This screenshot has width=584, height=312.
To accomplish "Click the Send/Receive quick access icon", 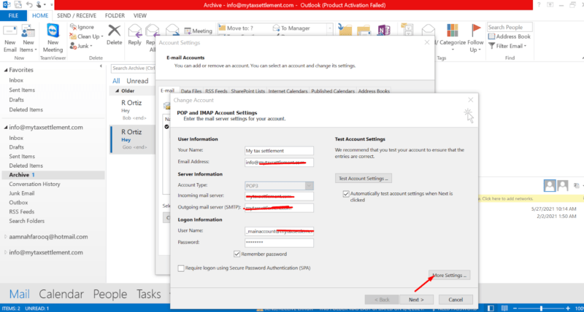I will (x=18, y=5).
